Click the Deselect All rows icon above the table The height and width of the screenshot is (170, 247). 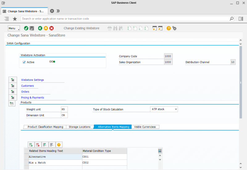tap(52, 145)
